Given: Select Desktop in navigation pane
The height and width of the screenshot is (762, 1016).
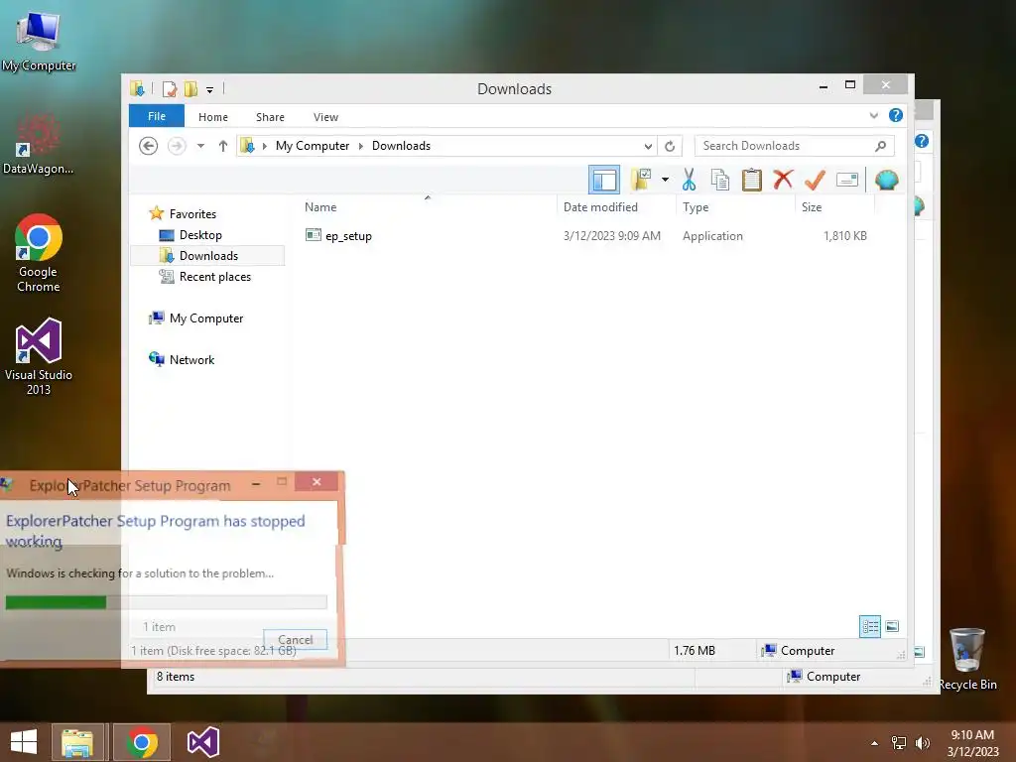Looking at the screenshot, I should pyautogui.click(x=200, y=235).
